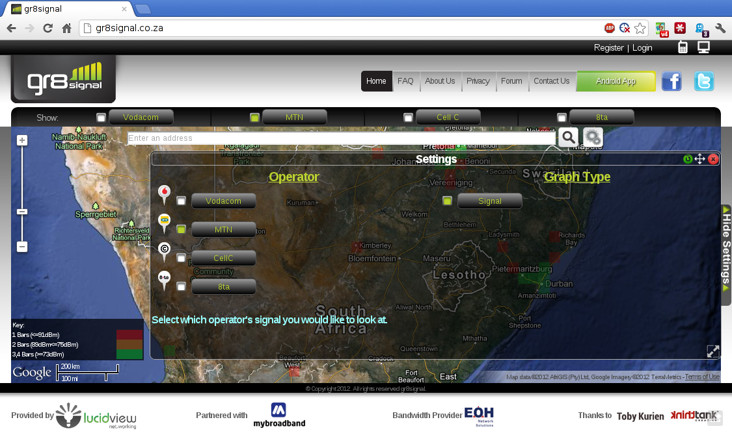Click the Register link
The width and height of the screenshot is (732, 435).
point(609,47)
